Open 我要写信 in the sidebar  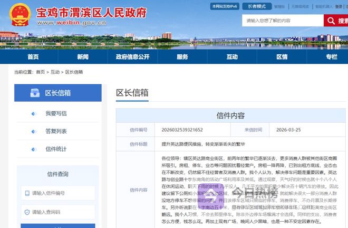(x=56, y=114)
